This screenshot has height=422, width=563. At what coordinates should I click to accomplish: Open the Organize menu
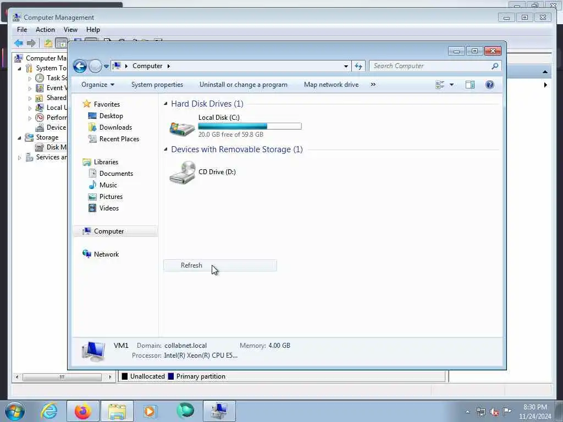click(98, 85)
